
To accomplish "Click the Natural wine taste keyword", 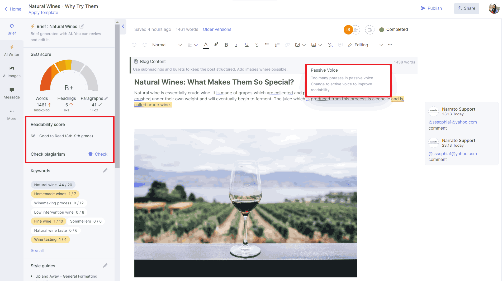I will 56,230.
